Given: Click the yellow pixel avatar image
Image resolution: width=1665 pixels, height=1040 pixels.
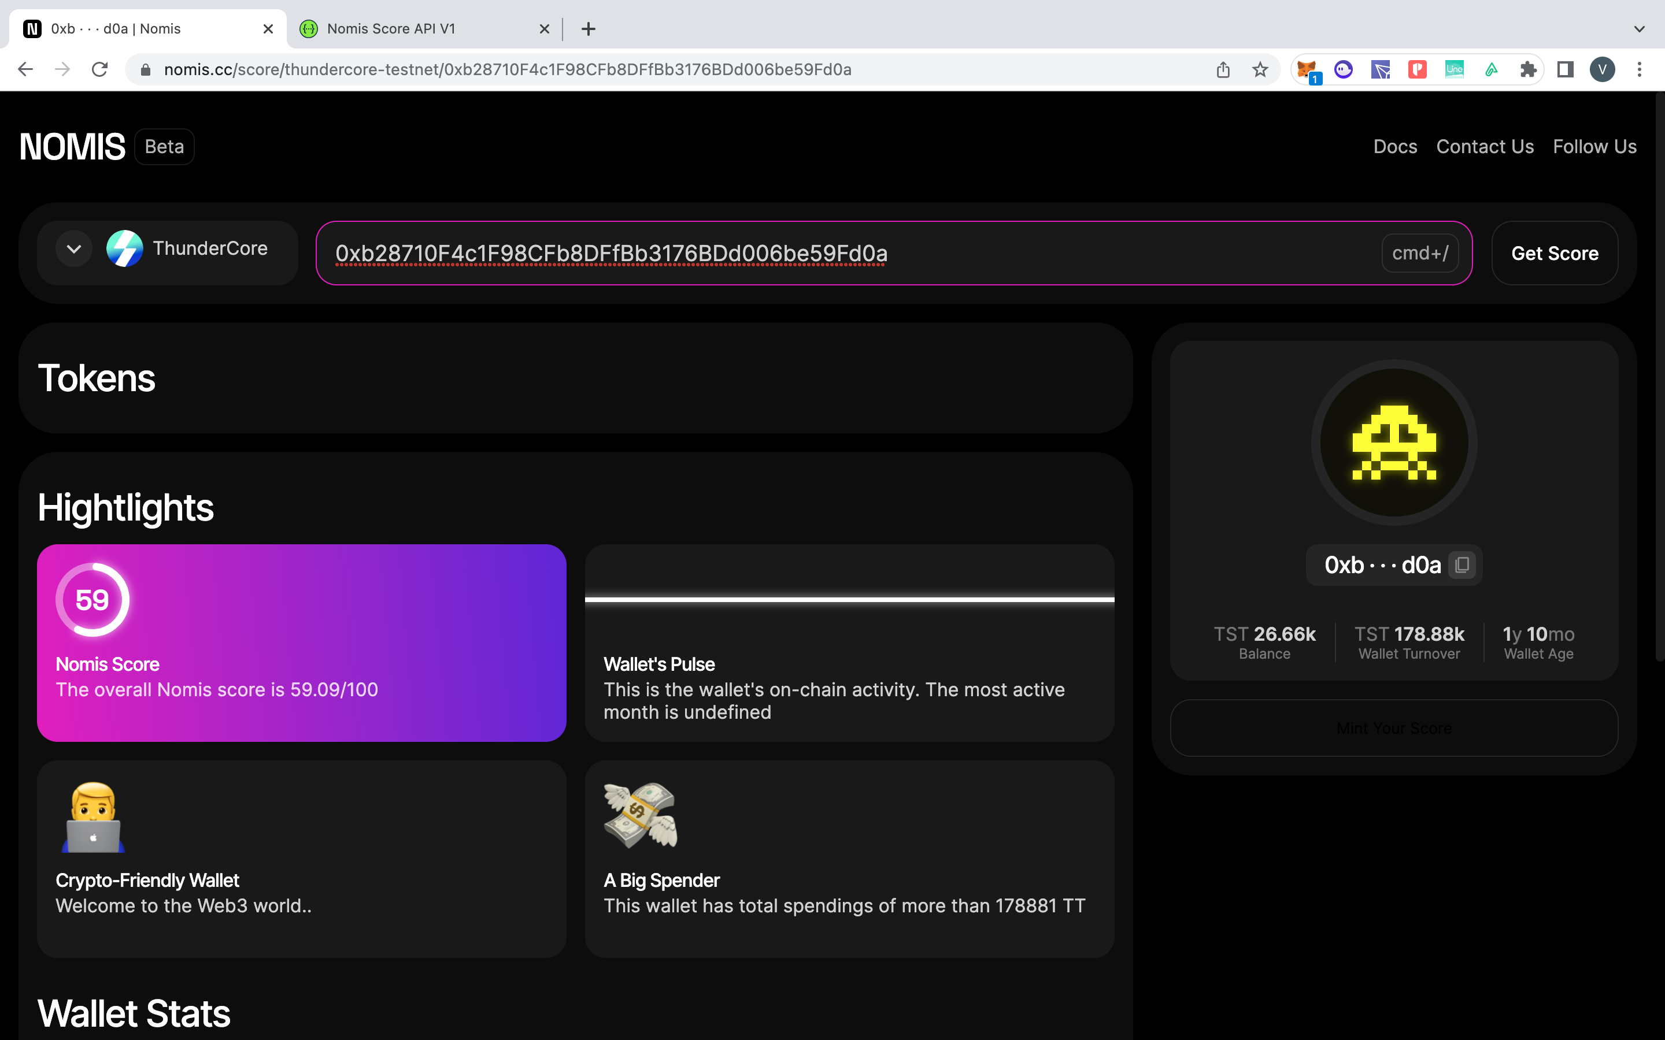Looking at the screenshot, I should point(1394,442).
